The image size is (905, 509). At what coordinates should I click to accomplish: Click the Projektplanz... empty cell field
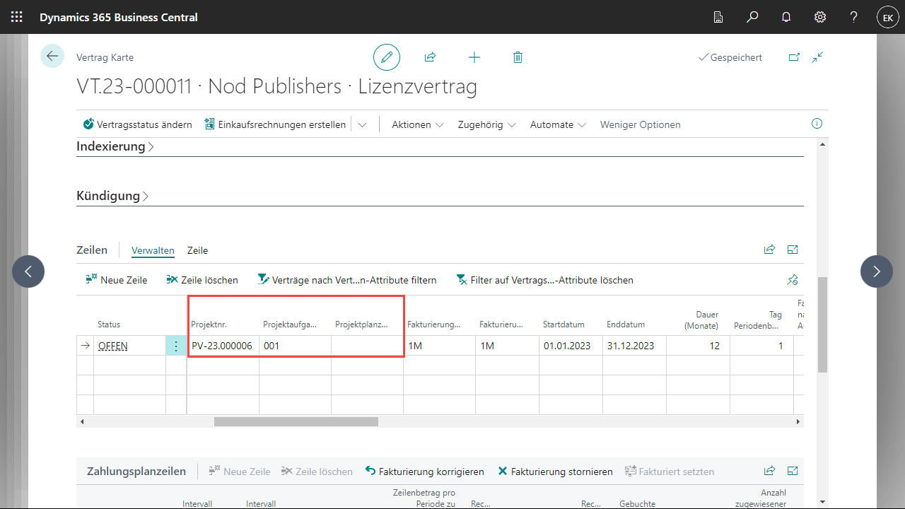(366, 346)
